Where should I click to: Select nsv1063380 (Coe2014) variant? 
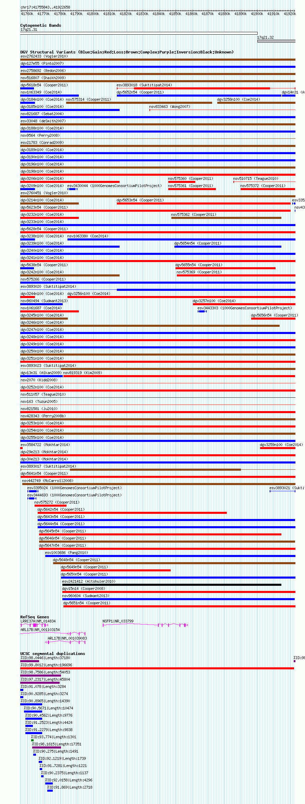tap(88, 236)
